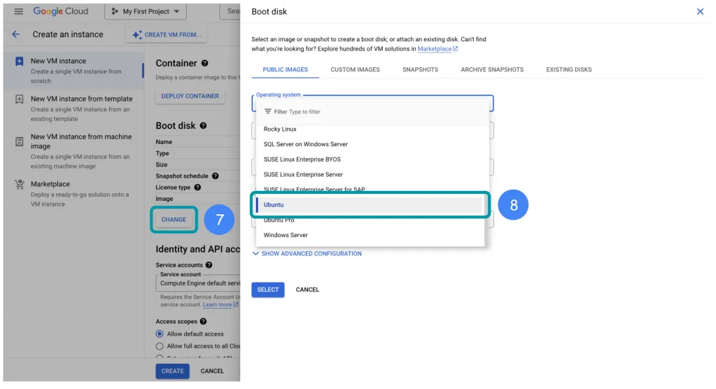The width and height of the screenshot is (716, 389).
Task: Click the back arrow beside Create an instance
Action: (16, 34)
